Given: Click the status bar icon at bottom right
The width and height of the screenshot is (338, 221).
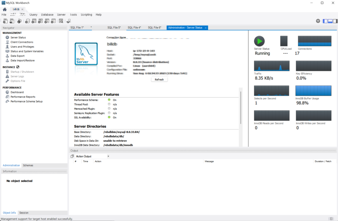Looking at the screenshot, I should coord(331,219).
